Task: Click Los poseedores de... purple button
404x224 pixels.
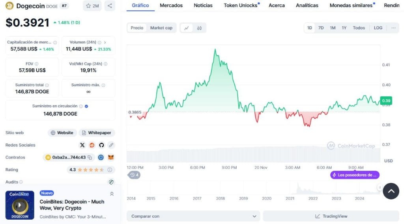Action: point(355,175)
